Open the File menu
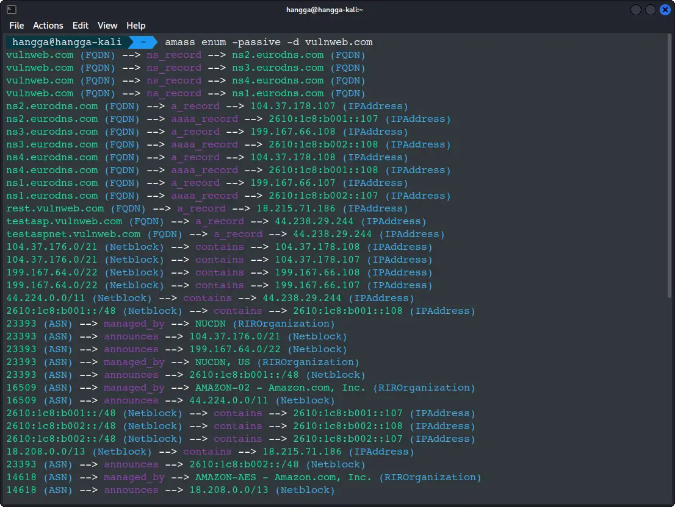 16,26
